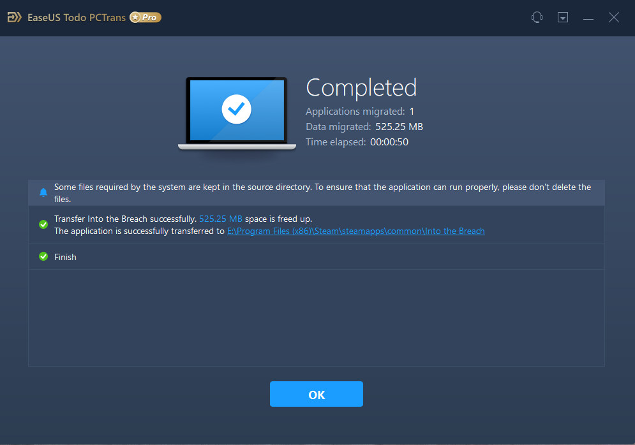Click 'Data migrated: 525.25 MB' value
Viewport: 635px width, 445px height.
[399, 127]
